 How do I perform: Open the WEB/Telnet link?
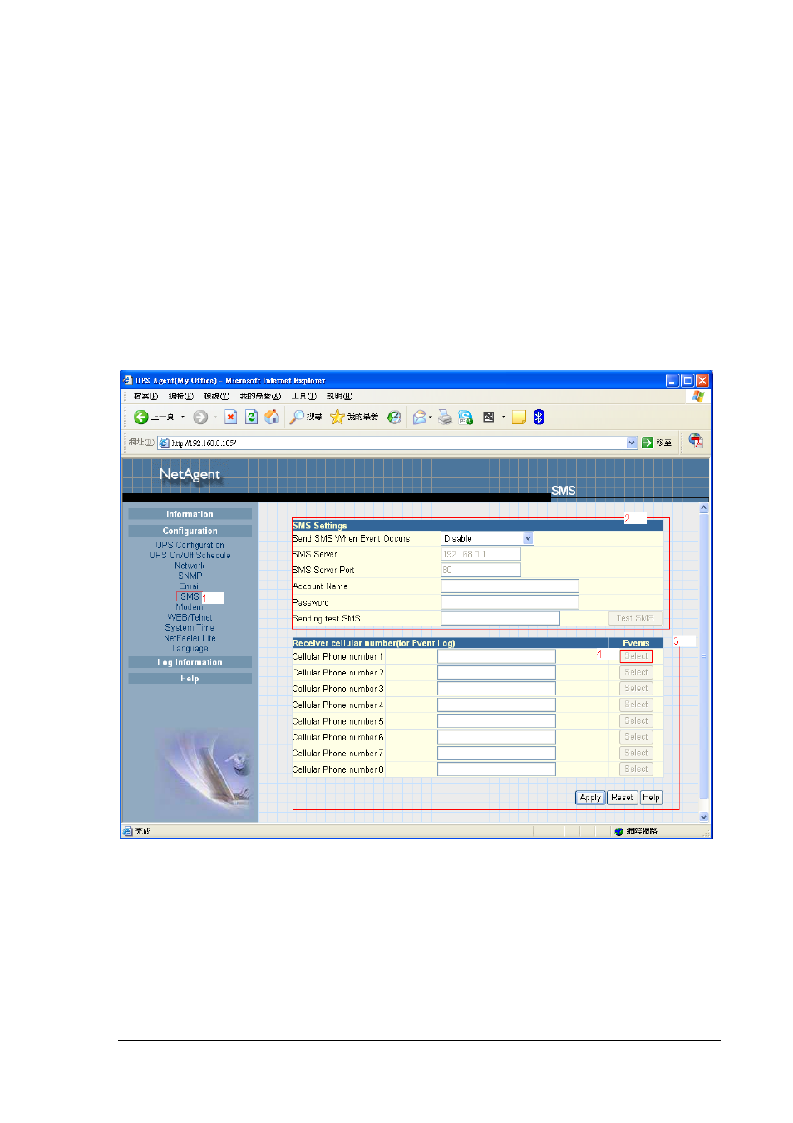(x=190, y=618)
